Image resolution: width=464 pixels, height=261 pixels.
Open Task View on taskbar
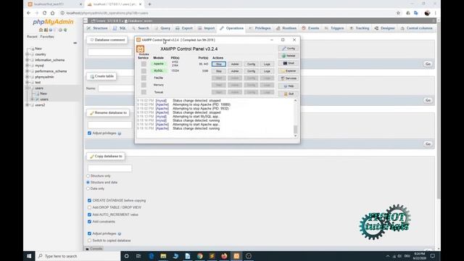(x=138, y=256)
